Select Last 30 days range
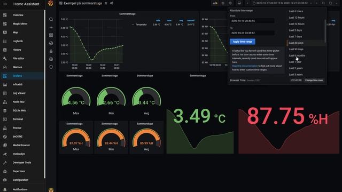342x192 pixels. (x=306, y=43)
